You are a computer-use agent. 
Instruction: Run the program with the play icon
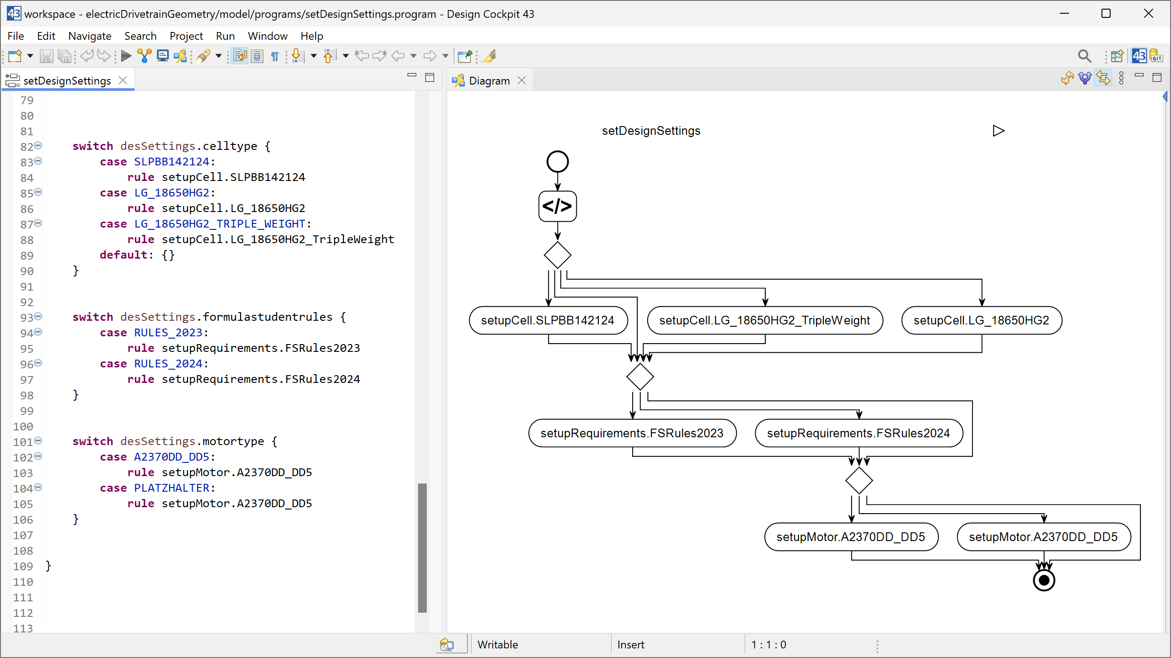[126, 56]
